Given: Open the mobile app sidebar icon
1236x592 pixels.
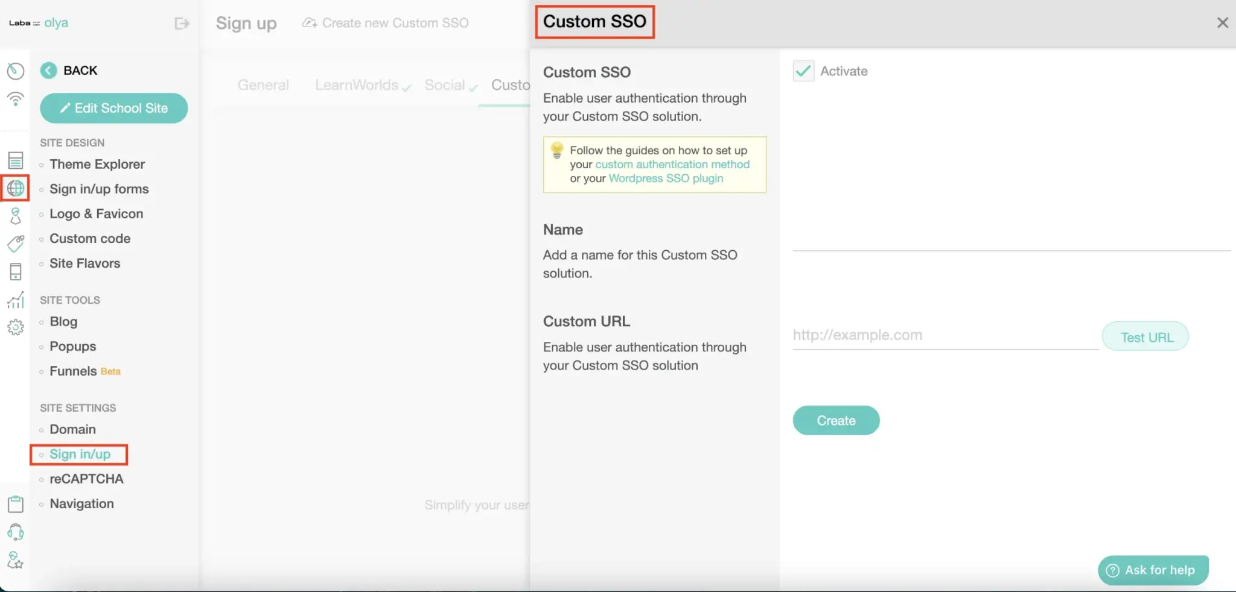Looking at the screenshot, I should tap(16, 272).
